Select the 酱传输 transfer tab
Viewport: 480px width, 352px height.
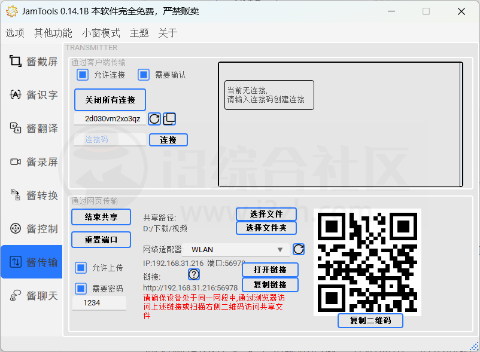coord(32,262)
